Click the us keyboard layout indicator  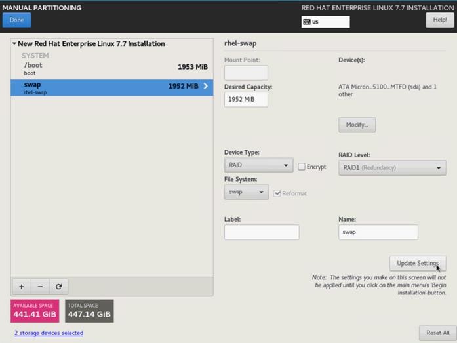coord(326,22)
